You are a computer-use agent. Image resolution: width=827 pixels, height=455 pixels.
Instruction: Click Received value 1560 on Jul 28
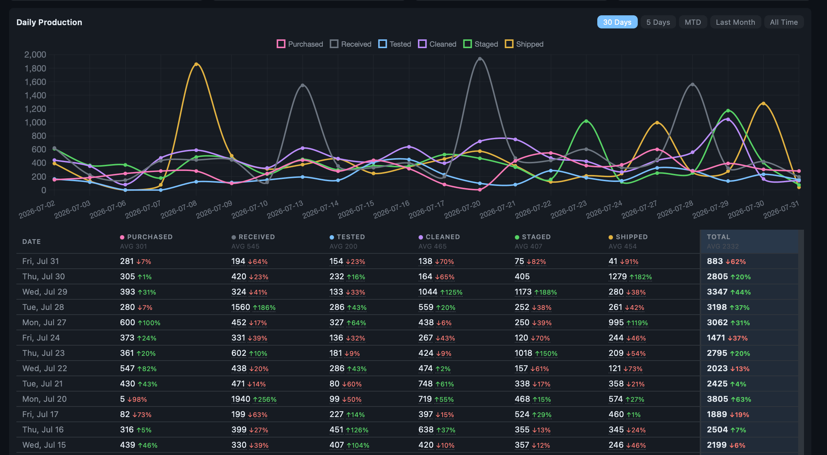click(241, 307)
